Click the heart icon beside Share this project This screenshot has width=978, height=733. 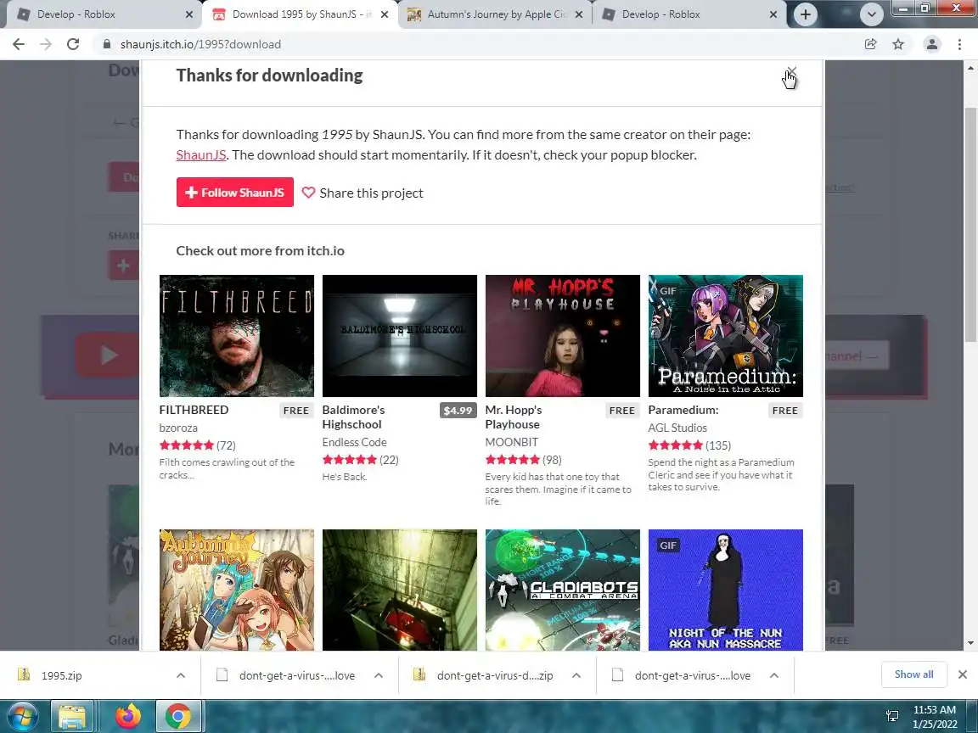click(308, 193)
